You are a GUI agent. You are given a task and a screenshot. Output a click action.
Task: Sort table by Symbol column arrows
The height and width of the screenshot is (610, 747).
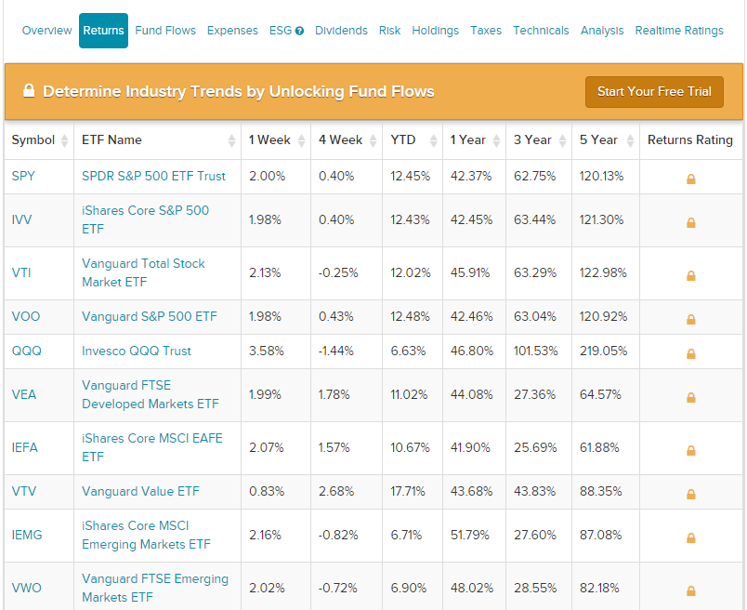(64, 140)
